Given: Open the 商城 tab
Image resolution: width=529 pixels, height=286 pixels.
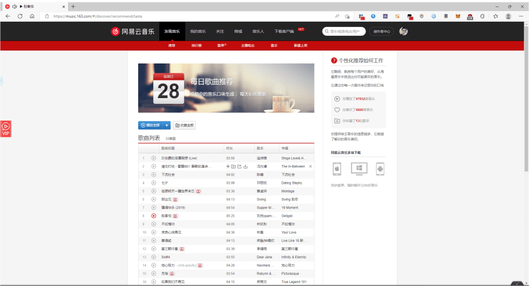Looking at the screenshot, I should coord(238,31).
